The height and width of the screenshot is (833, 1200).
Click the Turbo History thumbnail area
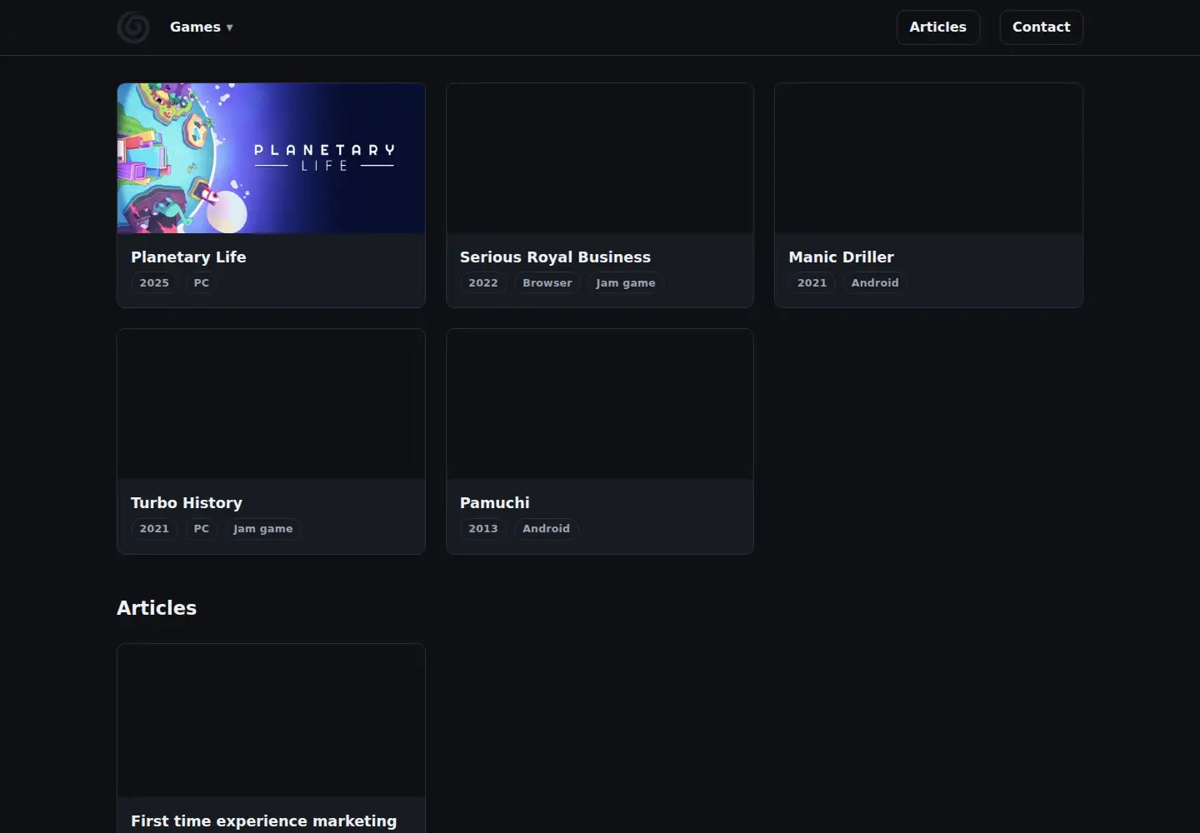click(x=271, y=404)
